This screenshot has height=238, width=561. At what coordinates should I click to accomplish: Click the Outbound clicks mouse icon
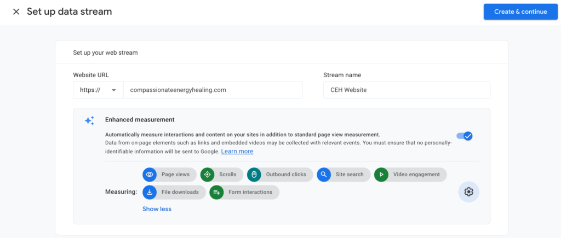(254, 175)
